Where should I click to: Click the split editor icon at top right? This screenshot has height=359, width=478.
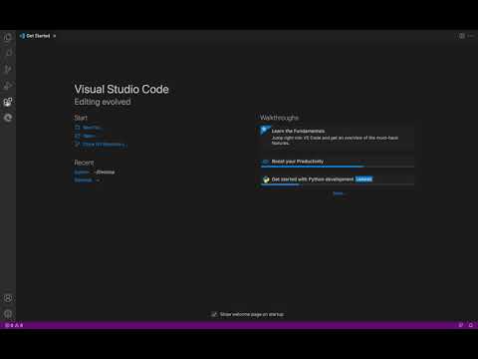(462, 36)
